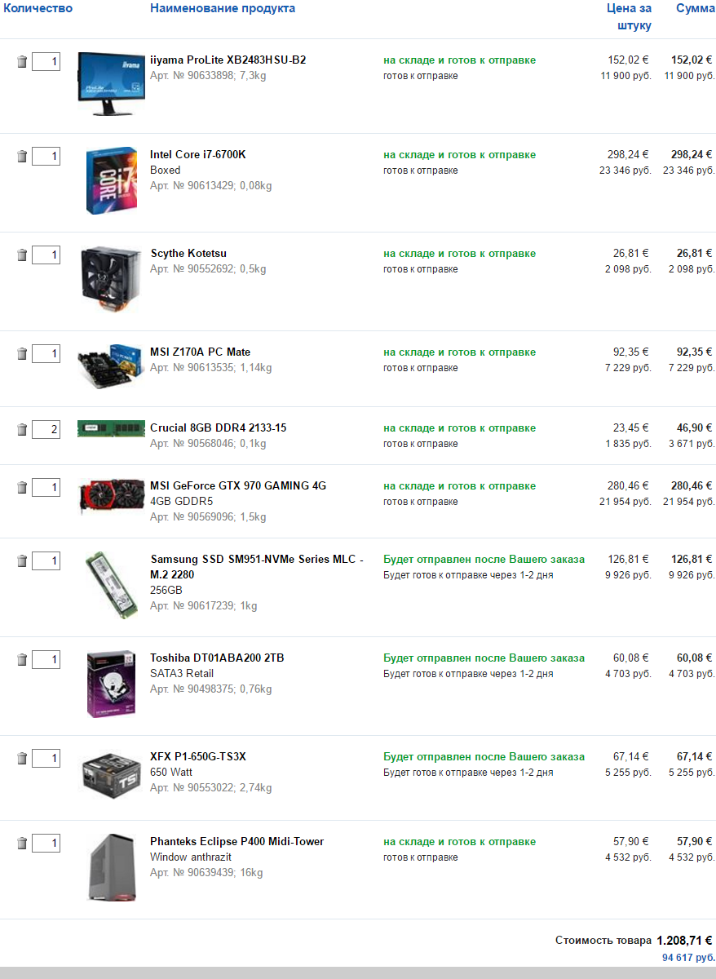The image size is (716, 979).
Task: Remove MSI GeForce GTX 970 trash icon
Action: tap(22, 487)
